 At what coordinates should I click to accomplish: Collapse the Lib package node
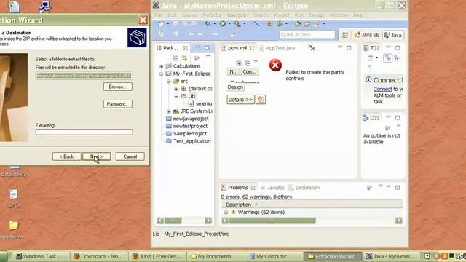click(176, 96)
